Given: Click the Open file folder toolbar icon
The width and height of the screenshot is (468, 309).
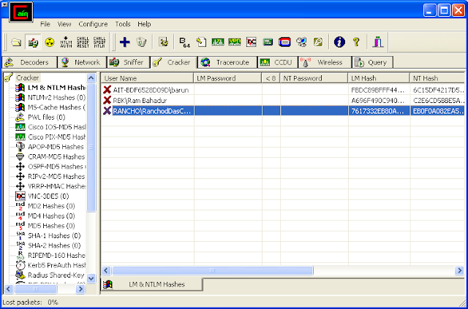Looking at the screenshot, I should pos(16,42).
